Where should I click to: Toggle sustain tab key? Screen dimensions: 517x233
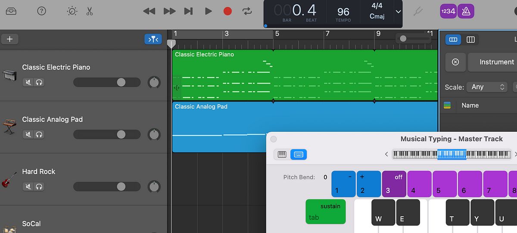pyautogui.click(x=326, y=211)
